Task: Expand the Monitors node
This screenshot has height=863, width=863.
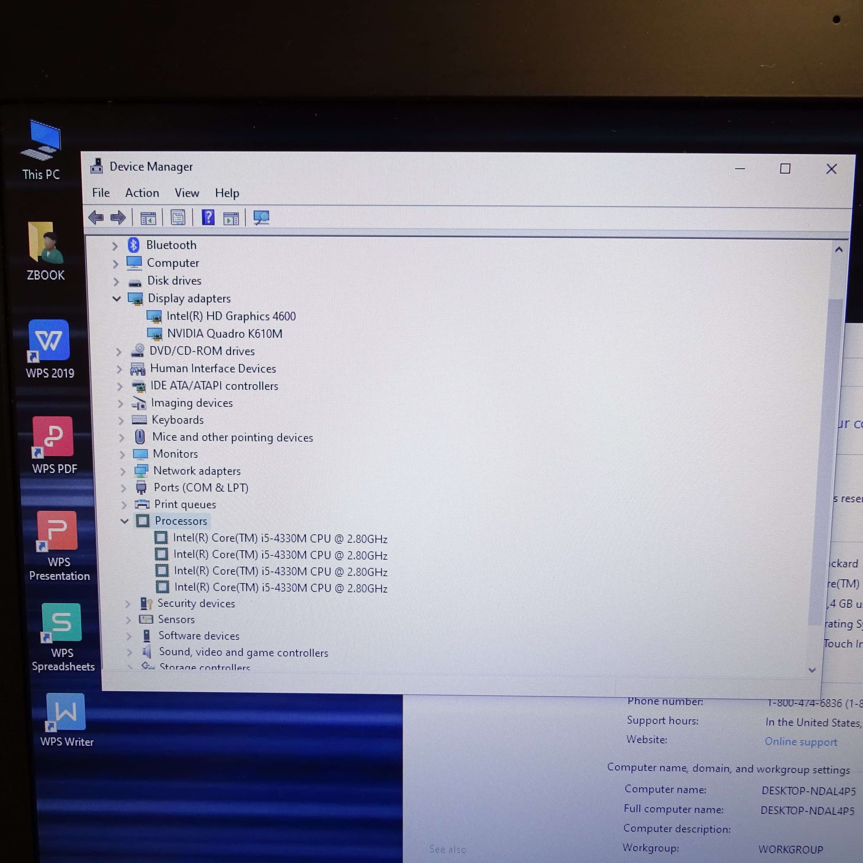Action: (x=122, y=454)
